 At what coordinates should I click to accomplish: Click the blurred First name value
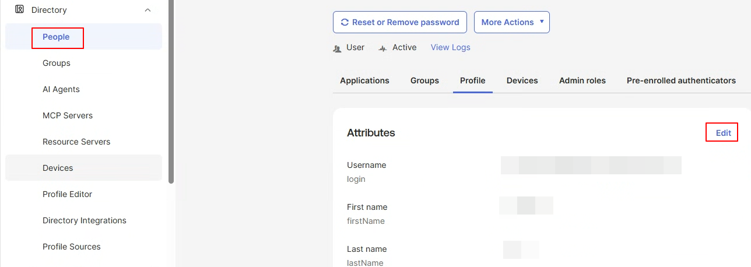[x=526, y=206]
